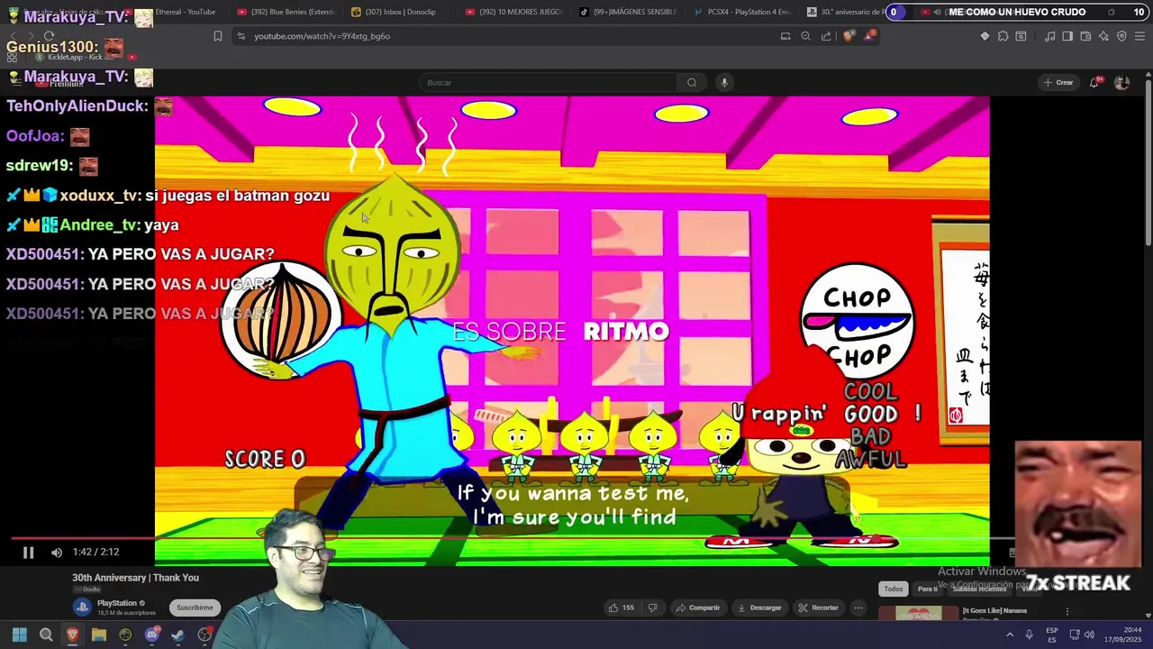Switch to the 30.° aniversario tab
Screen dimensions: 1153x649
tap(845, 12)
